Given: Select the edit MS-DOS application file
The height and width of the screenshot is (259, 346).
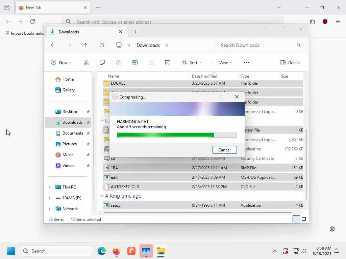Looking at the screenshot, I should pos(203,177).
